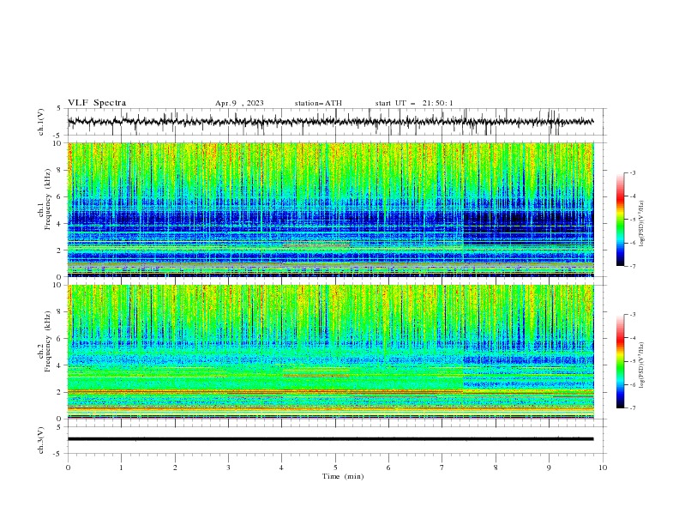679x525 pixels.
Task: Click time axis tick label "1"
Action: [121, 468]
